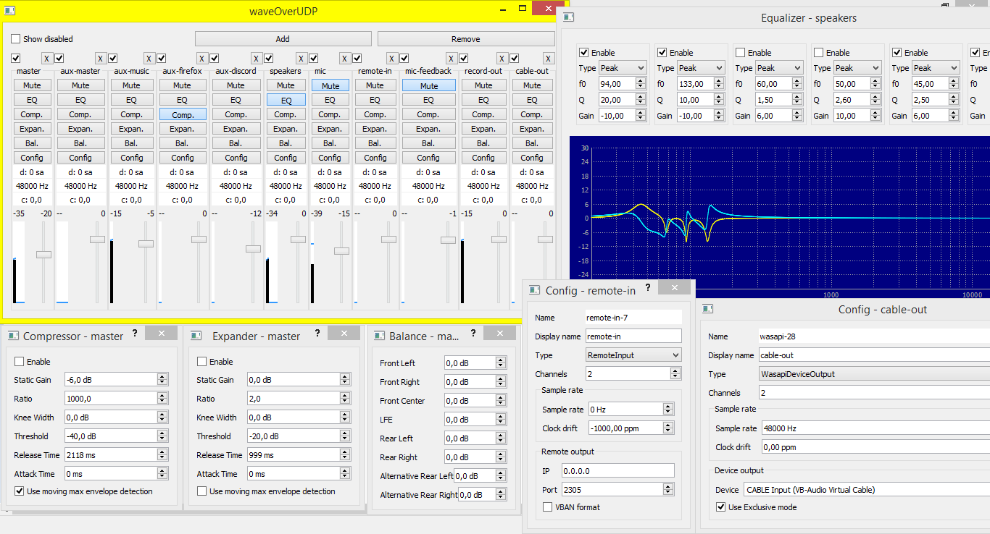
Task: Click the X button for aux-master channel
Action: [101, 58]
